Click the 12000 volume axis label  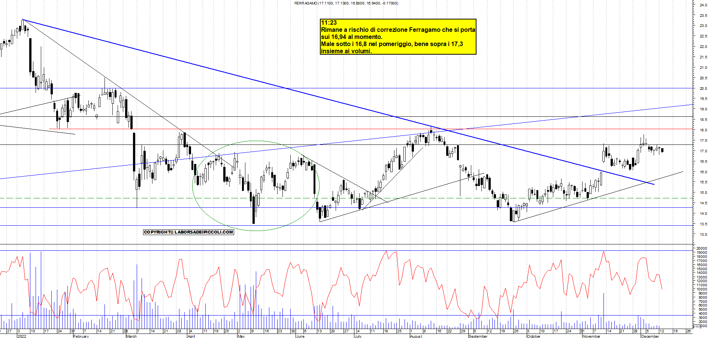(702, 281)
